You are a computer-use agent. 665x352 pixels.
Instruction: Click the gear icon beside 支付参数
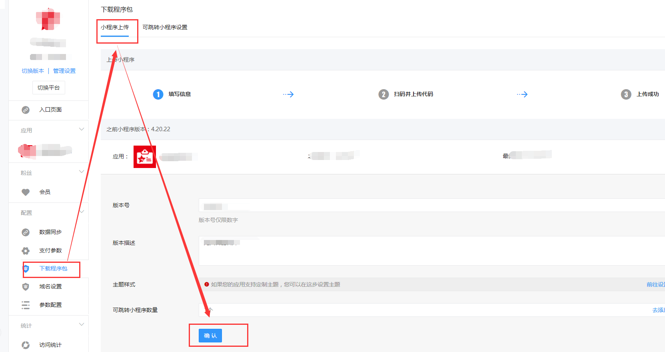(26, 251)
